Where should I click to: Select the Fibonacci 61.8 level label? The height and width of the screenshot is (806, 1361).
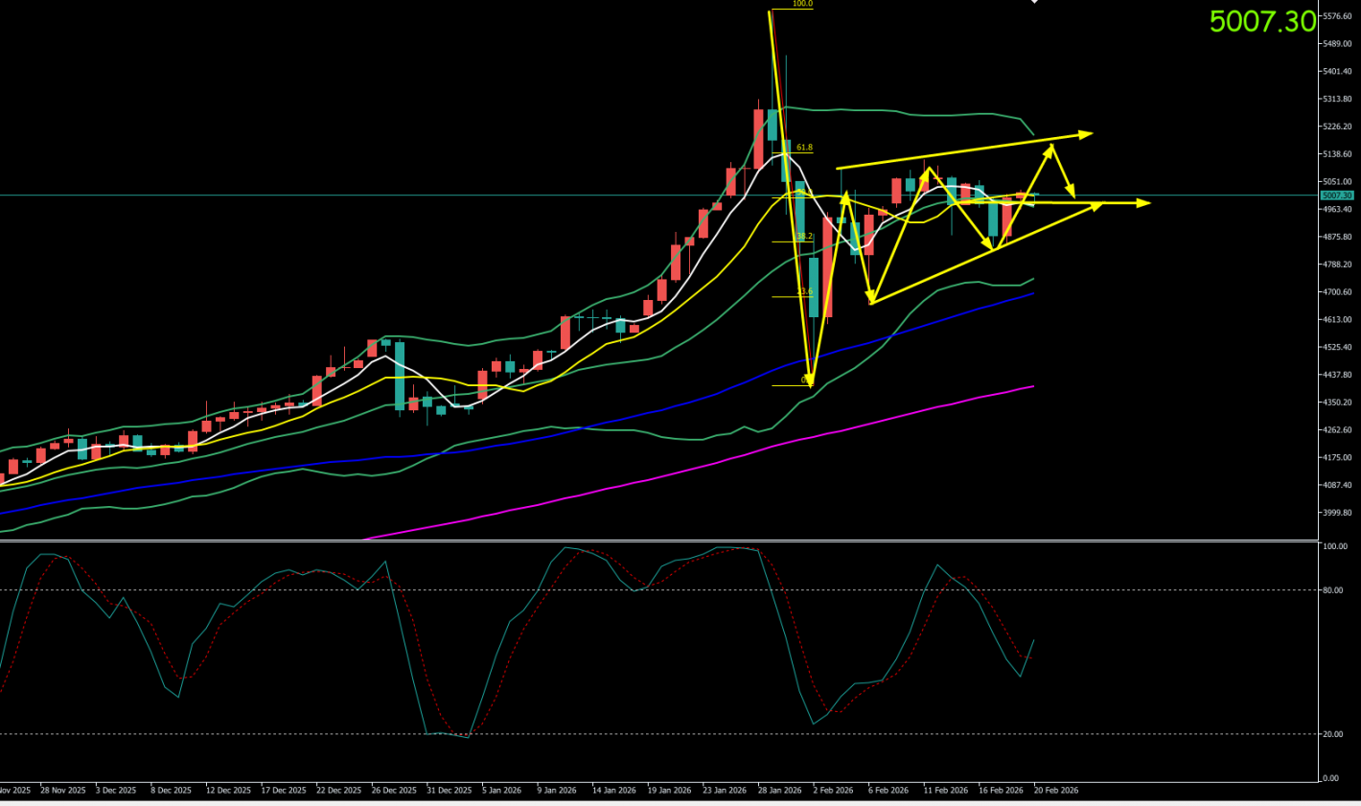tap(803, 148)
